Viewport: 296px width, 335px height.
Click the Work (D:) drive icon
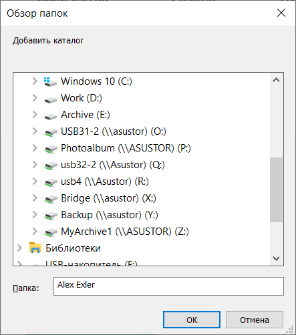(x=50, y=99)
